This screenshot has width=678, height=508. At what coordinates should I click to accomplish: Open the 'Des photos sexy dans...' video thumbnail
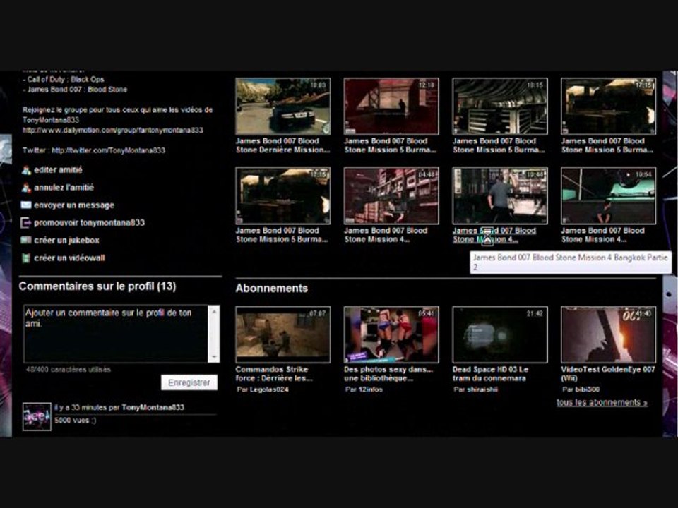pos(391,334)
